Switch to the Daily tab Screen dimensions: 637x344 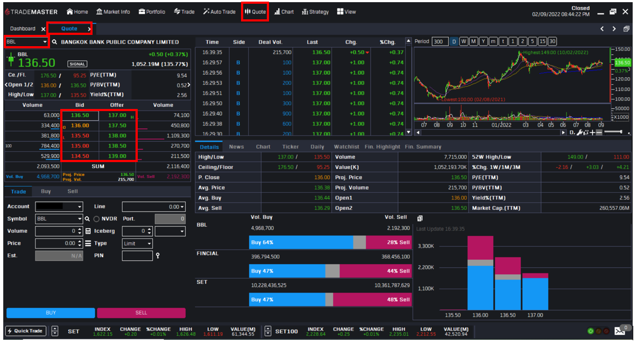tap(317, 147)
